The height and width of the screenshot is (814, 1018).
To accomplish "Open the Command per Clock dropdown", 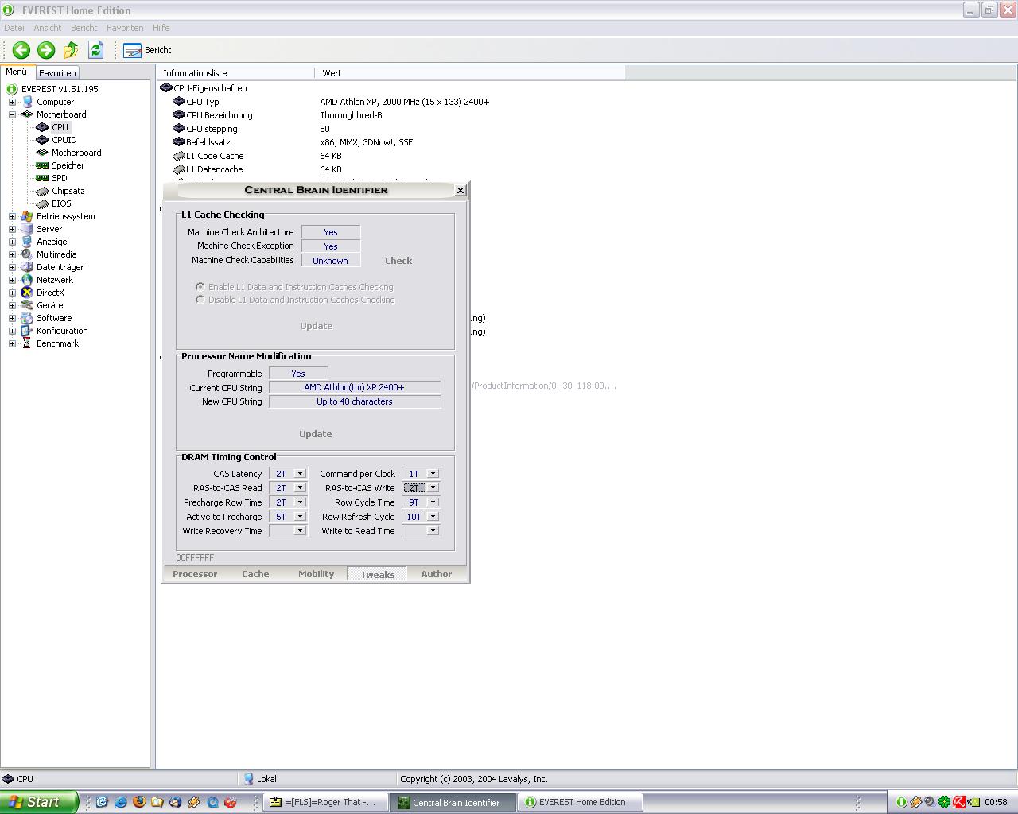I will click(x=433, y=474).
